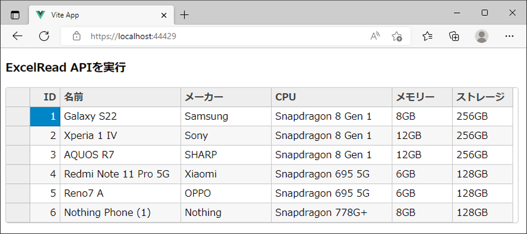The image size is (527, 234).
Task: Open the Favorites list
Action: point(427,36)
